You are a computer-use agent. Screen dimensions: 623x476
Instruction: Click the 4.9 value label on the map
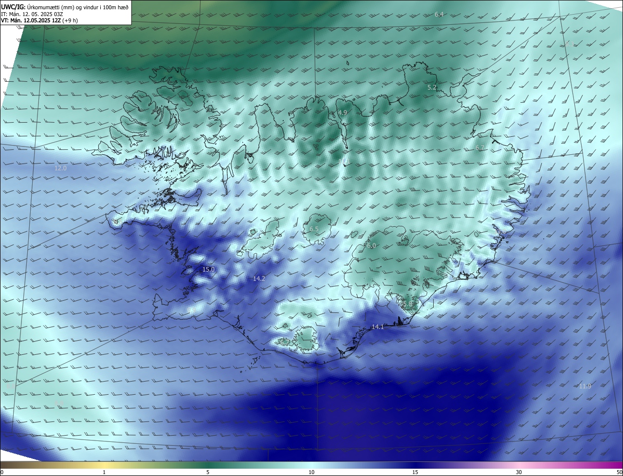point(343,112)
